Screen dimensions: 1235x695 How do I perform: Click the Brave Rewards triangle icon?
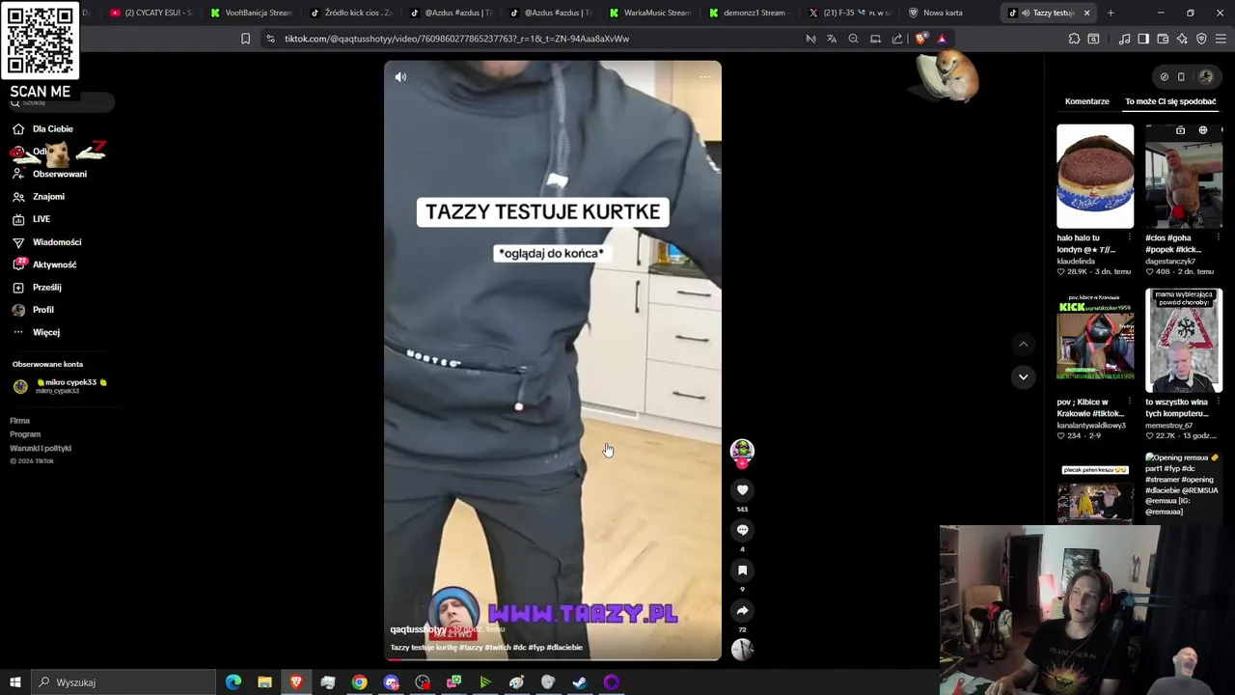[942, 39]
